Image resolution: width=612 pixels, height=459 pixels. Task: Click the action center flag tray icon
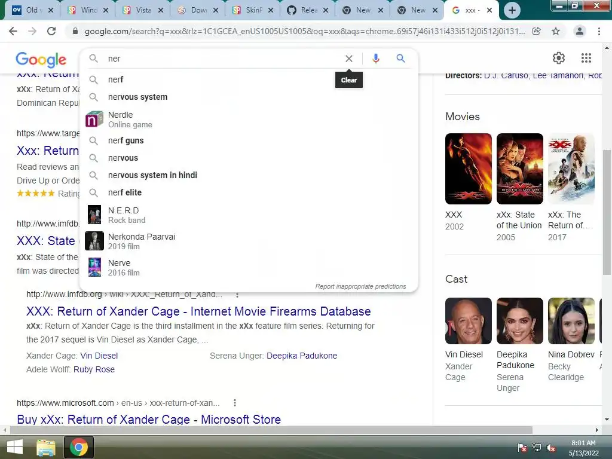(x=521, y=448)
